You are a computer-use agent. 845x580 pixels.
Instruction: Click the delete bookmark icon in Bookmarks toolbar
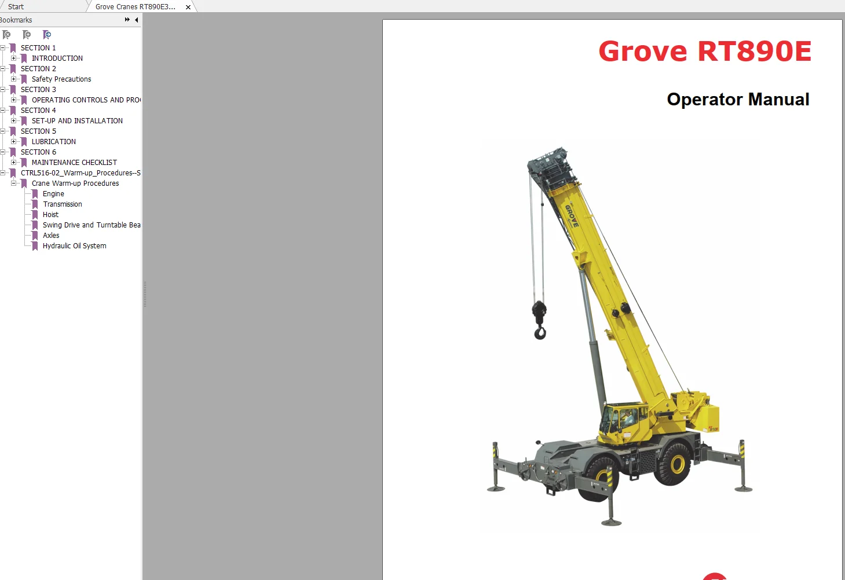pyautogui.click(x=7, y=35)
